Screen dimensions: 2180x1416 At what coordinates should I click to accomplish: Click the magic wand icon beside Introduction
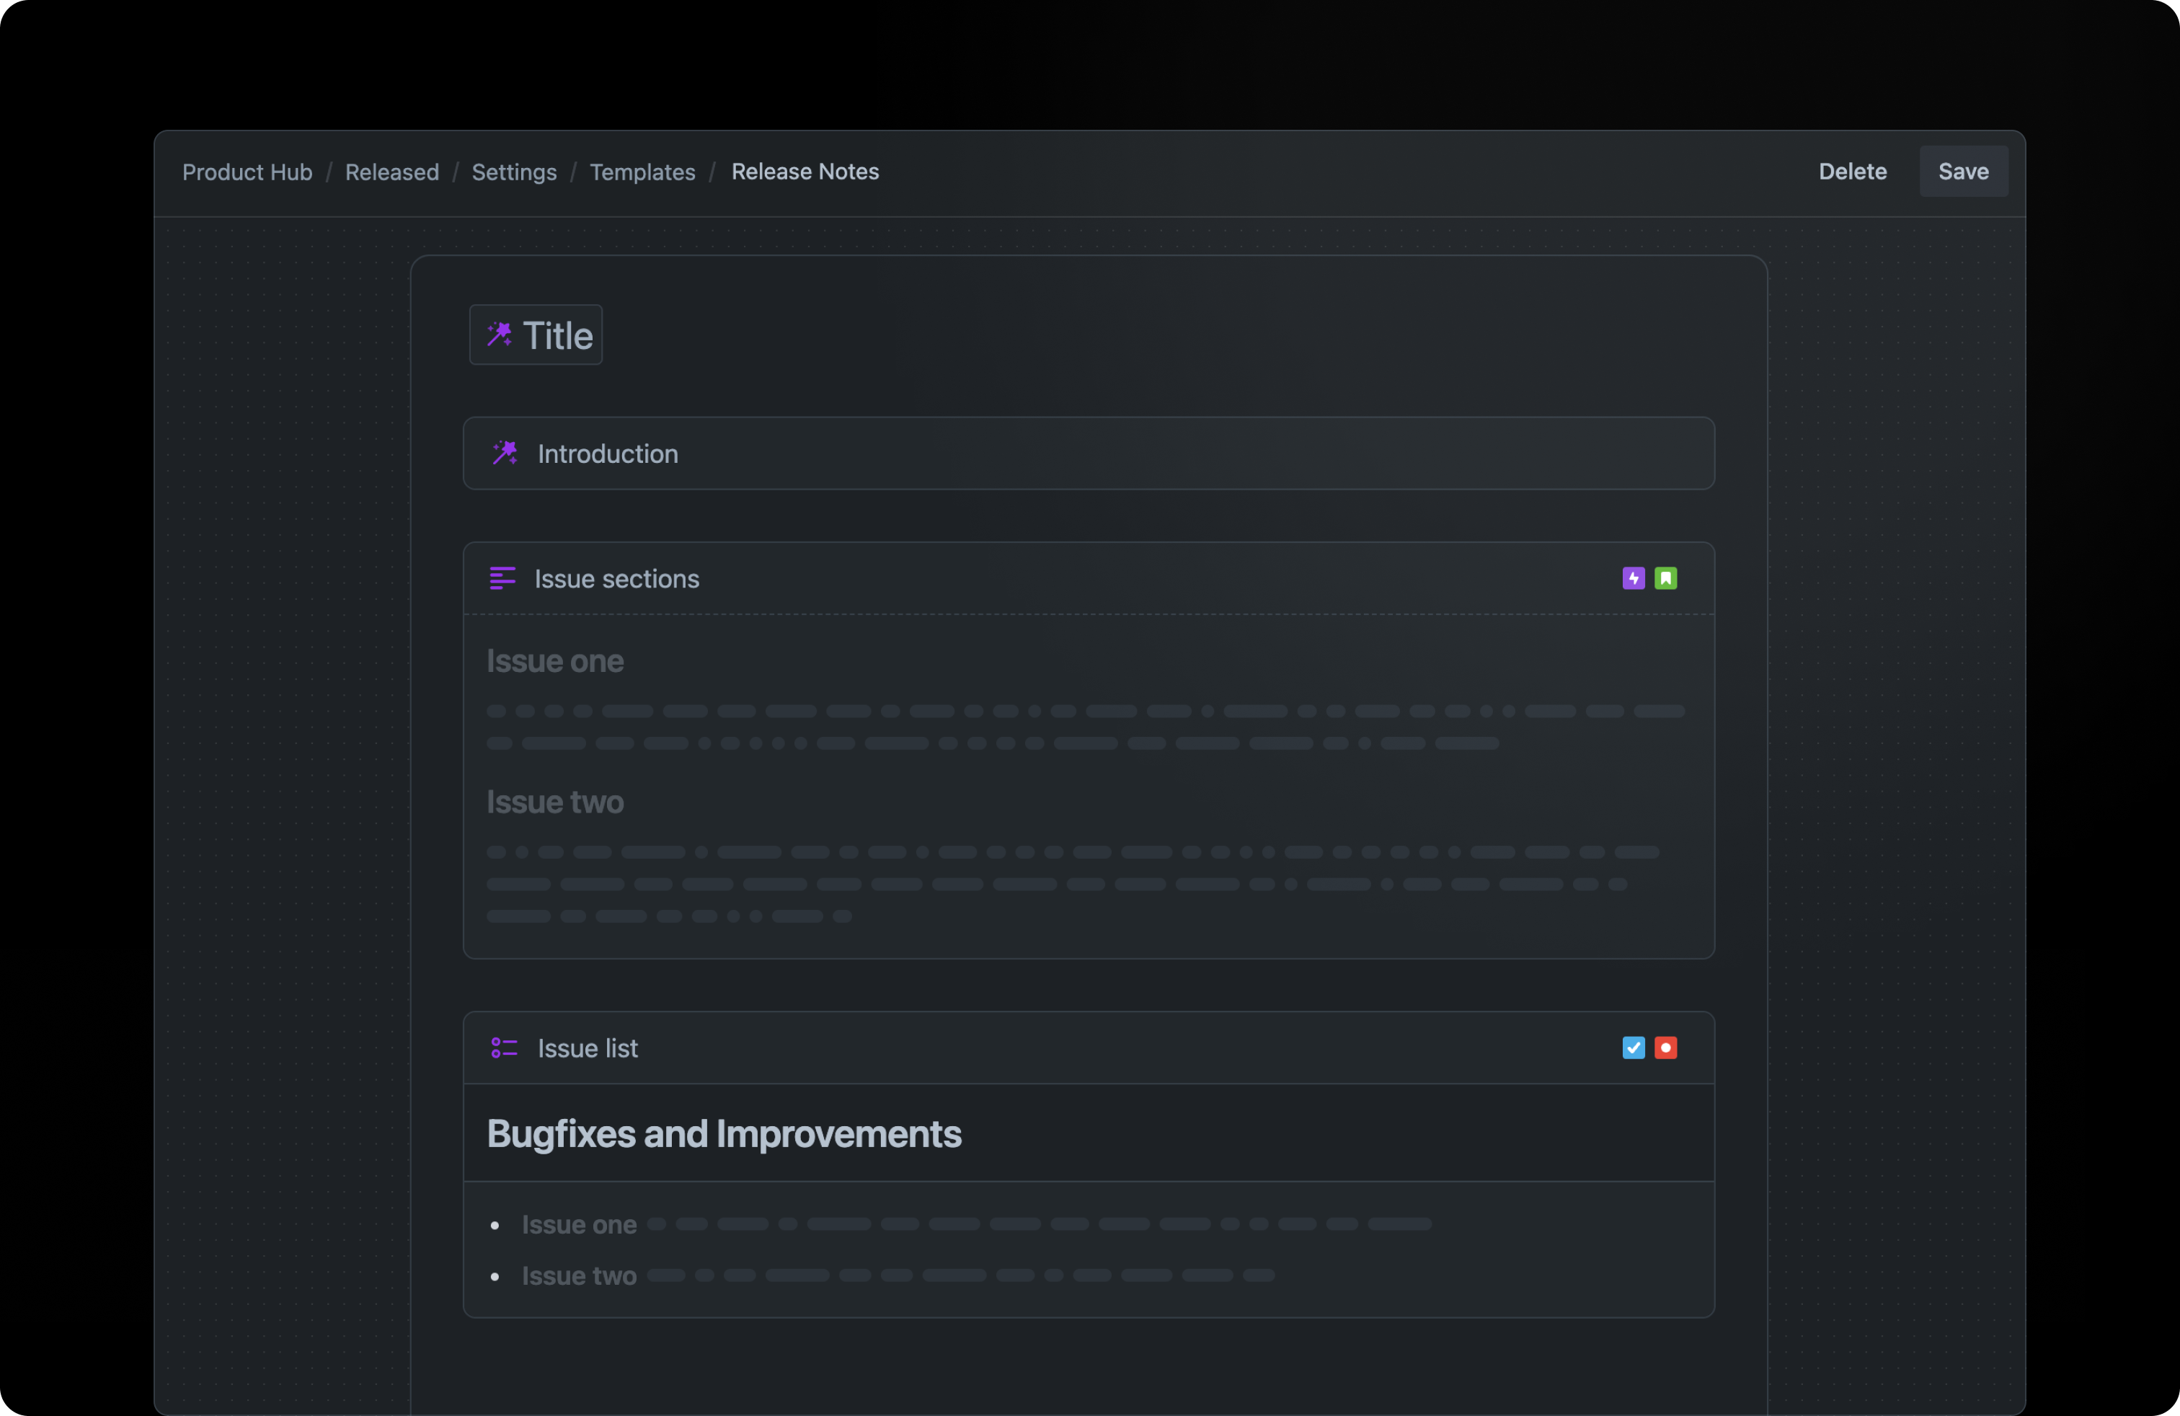click(x=505, y=453)
